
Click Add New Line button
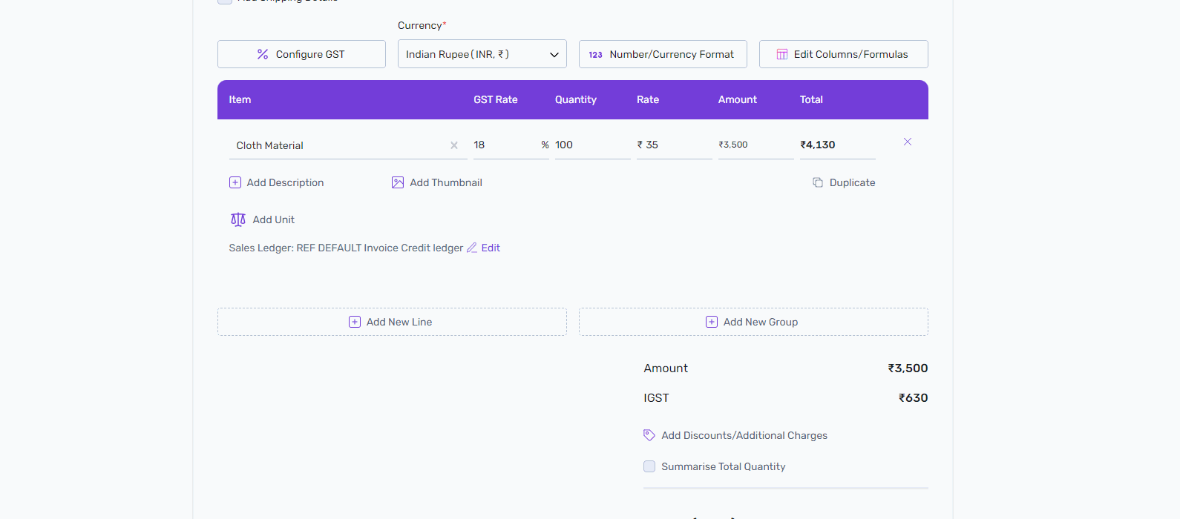pos(392,322)
